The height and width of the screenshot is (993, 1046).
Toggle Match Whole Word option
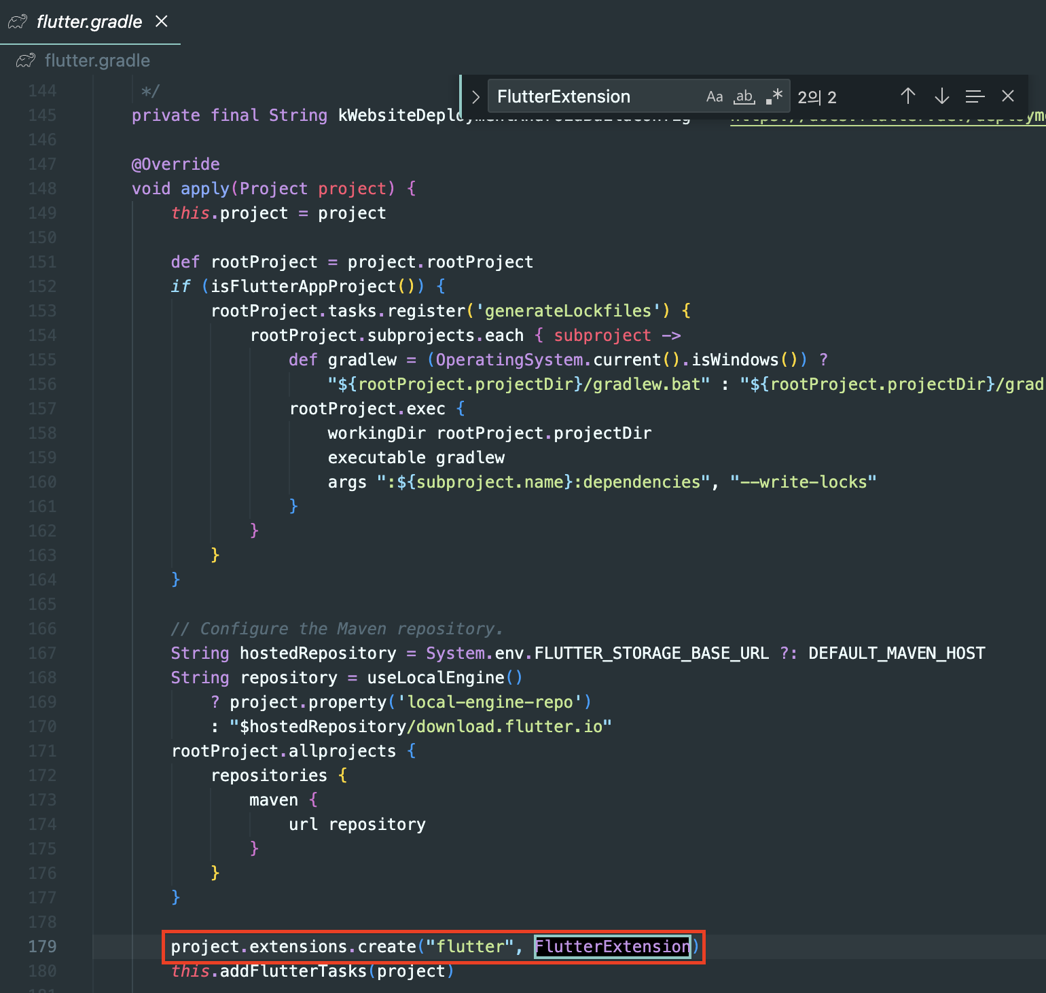click(744, 96)
